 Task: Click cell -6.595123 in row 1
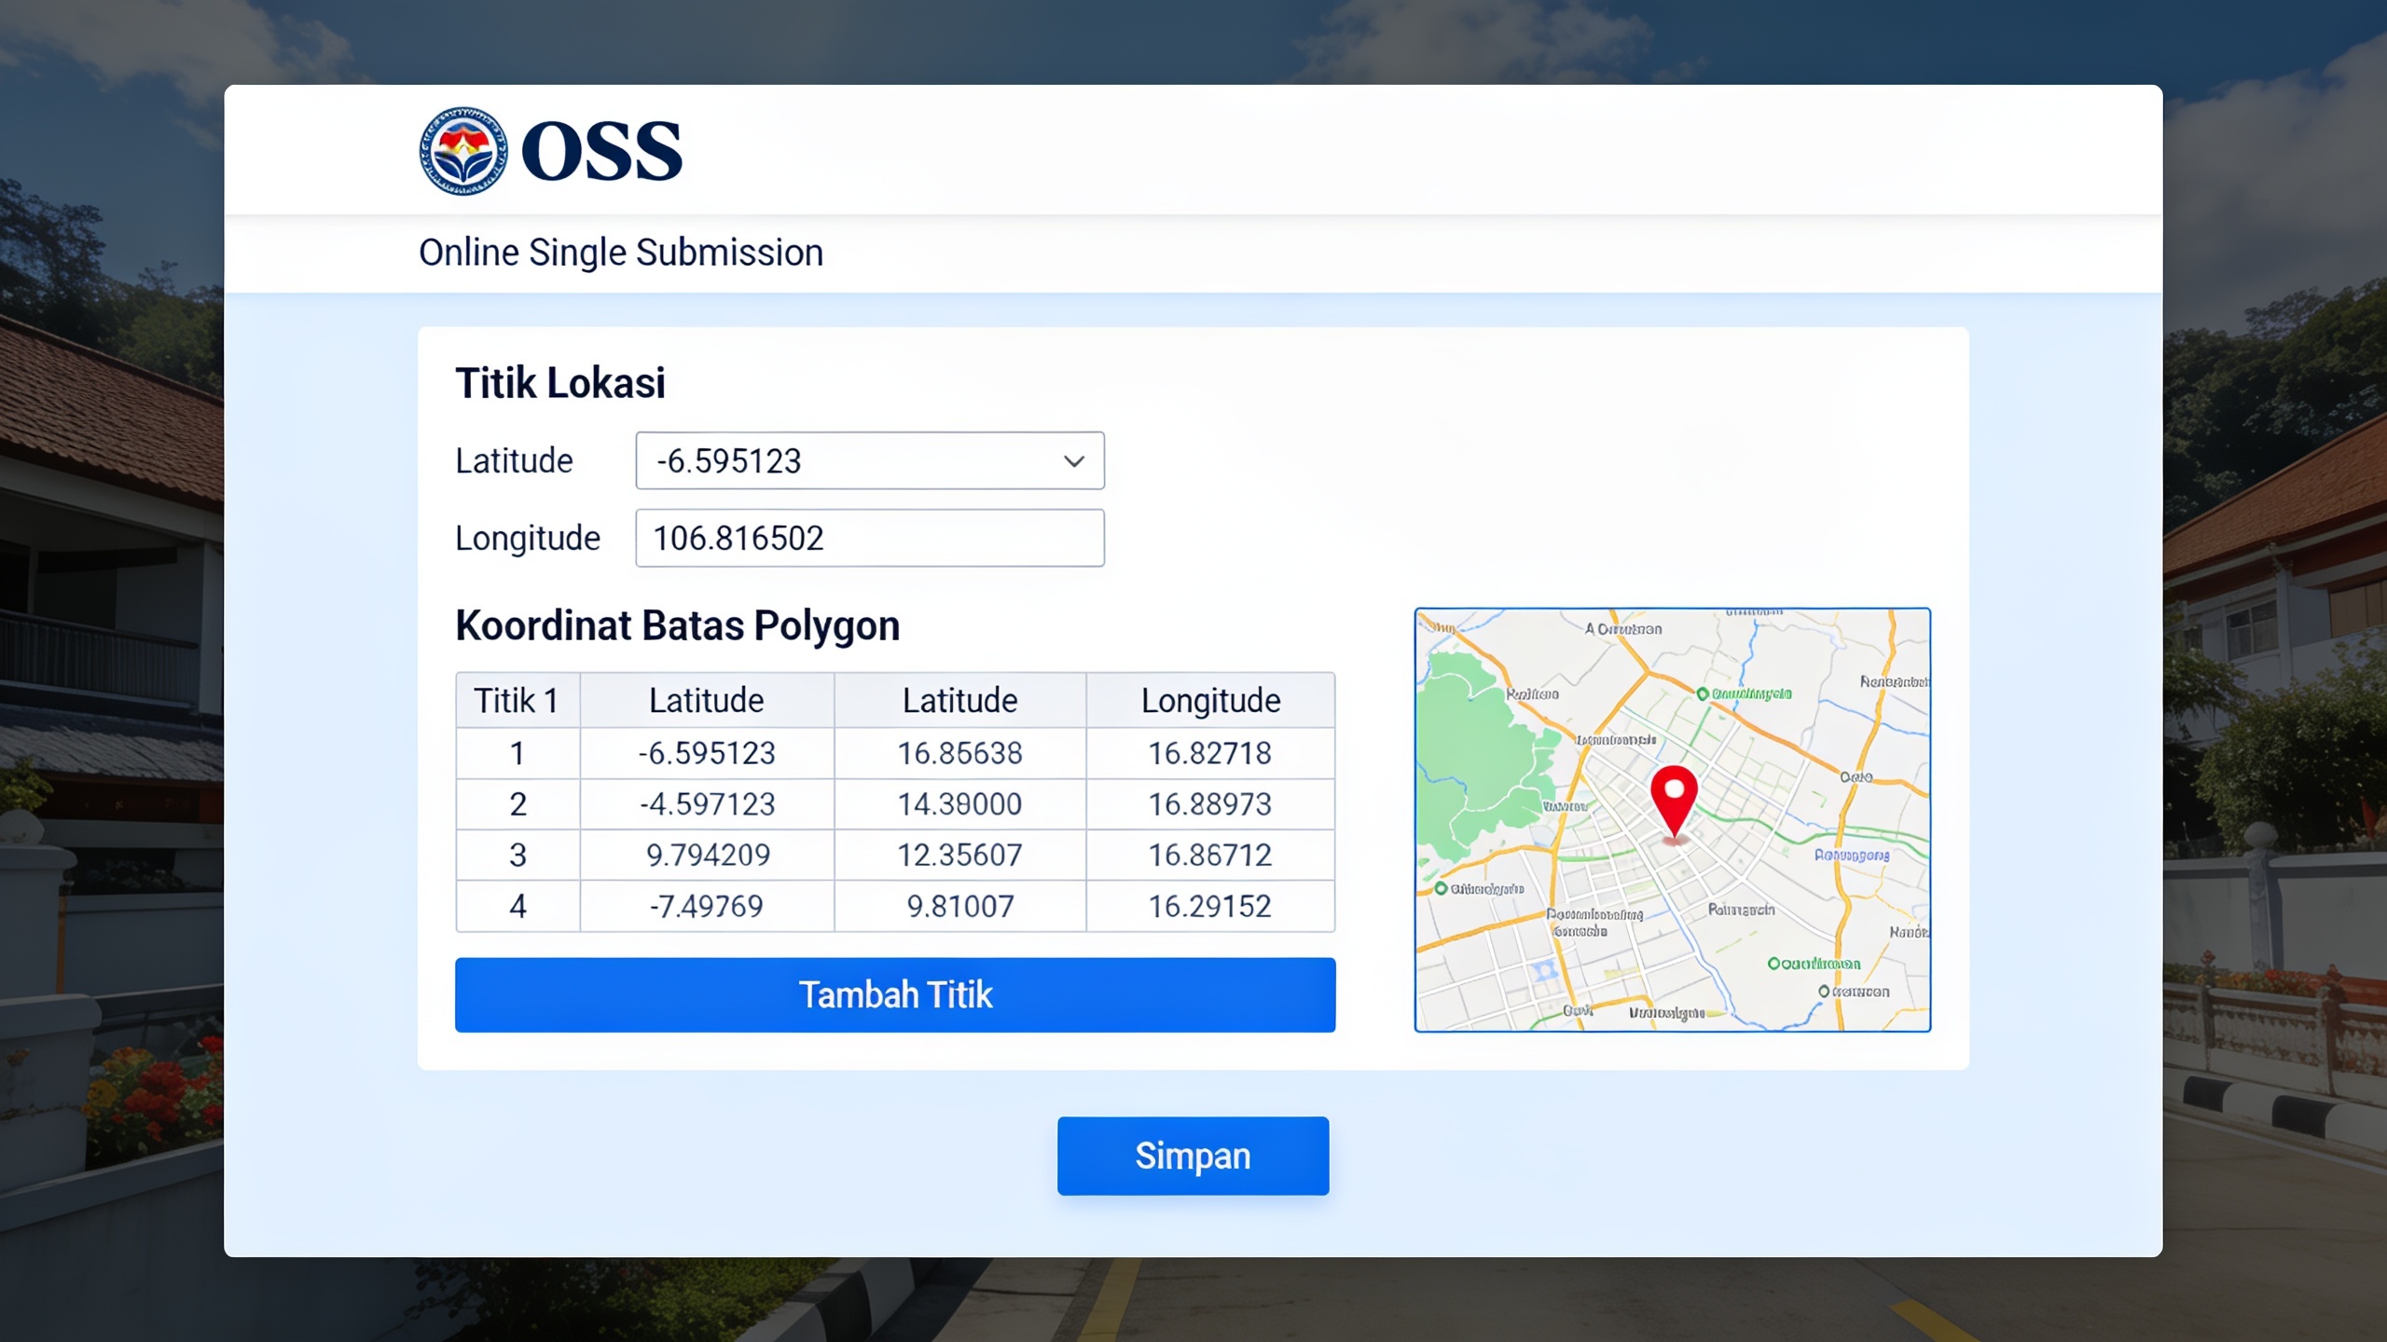point(707,753)
